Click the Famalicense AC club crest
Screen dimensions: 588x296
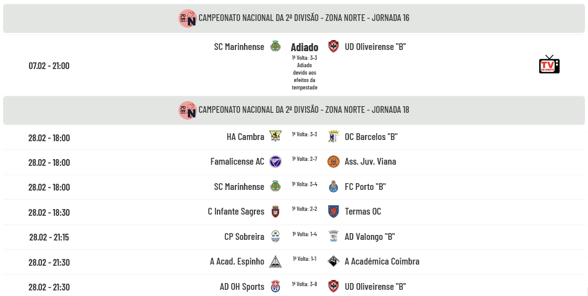(x=275, y=162)
